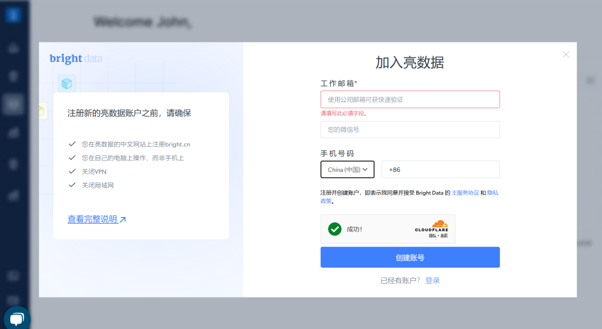Click the 成功! captcha status text
This screenshot has width=602, height=329.
click(x=354, y=229)
